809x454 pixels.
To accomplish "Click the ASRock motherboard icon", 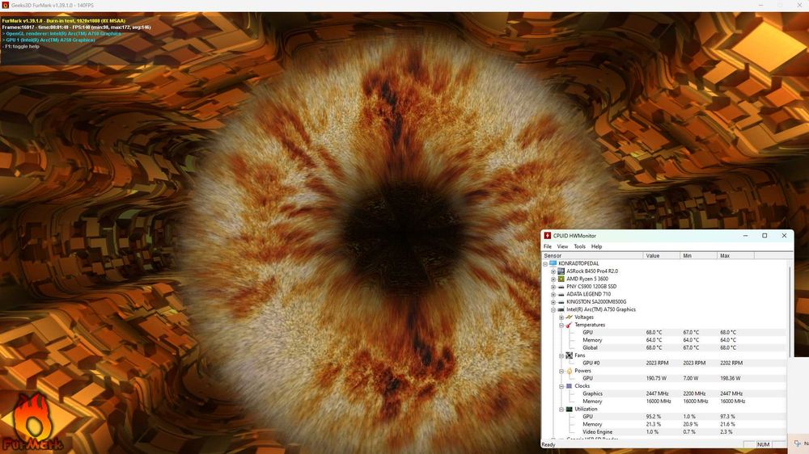I will pyautogui.click(x=561, y=271).
